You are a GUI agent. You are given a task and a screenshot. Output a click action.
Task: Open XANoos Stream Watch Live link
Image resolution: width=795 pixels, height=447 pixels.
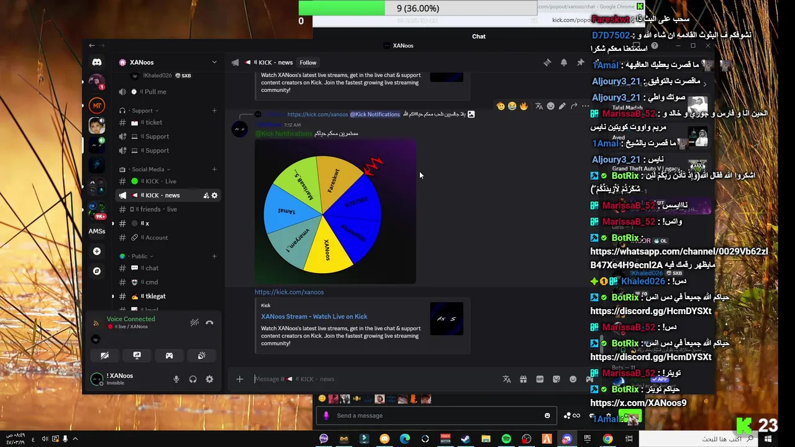click(314, 317)
